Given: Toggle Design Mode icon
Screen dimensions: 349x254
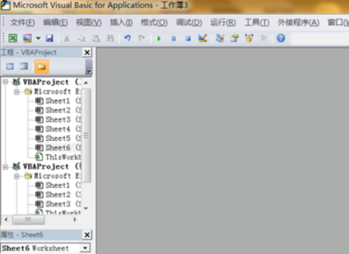Looking at the screenshot, I should (x=203, y=38).
